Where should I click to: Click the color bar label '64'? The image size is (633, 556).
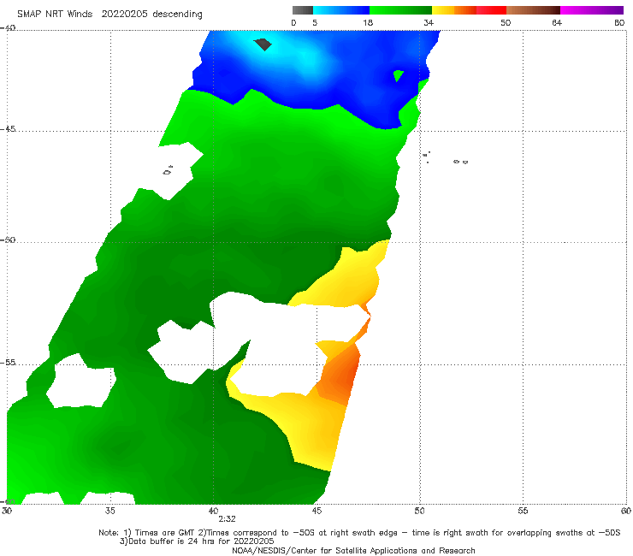point(557,23)
